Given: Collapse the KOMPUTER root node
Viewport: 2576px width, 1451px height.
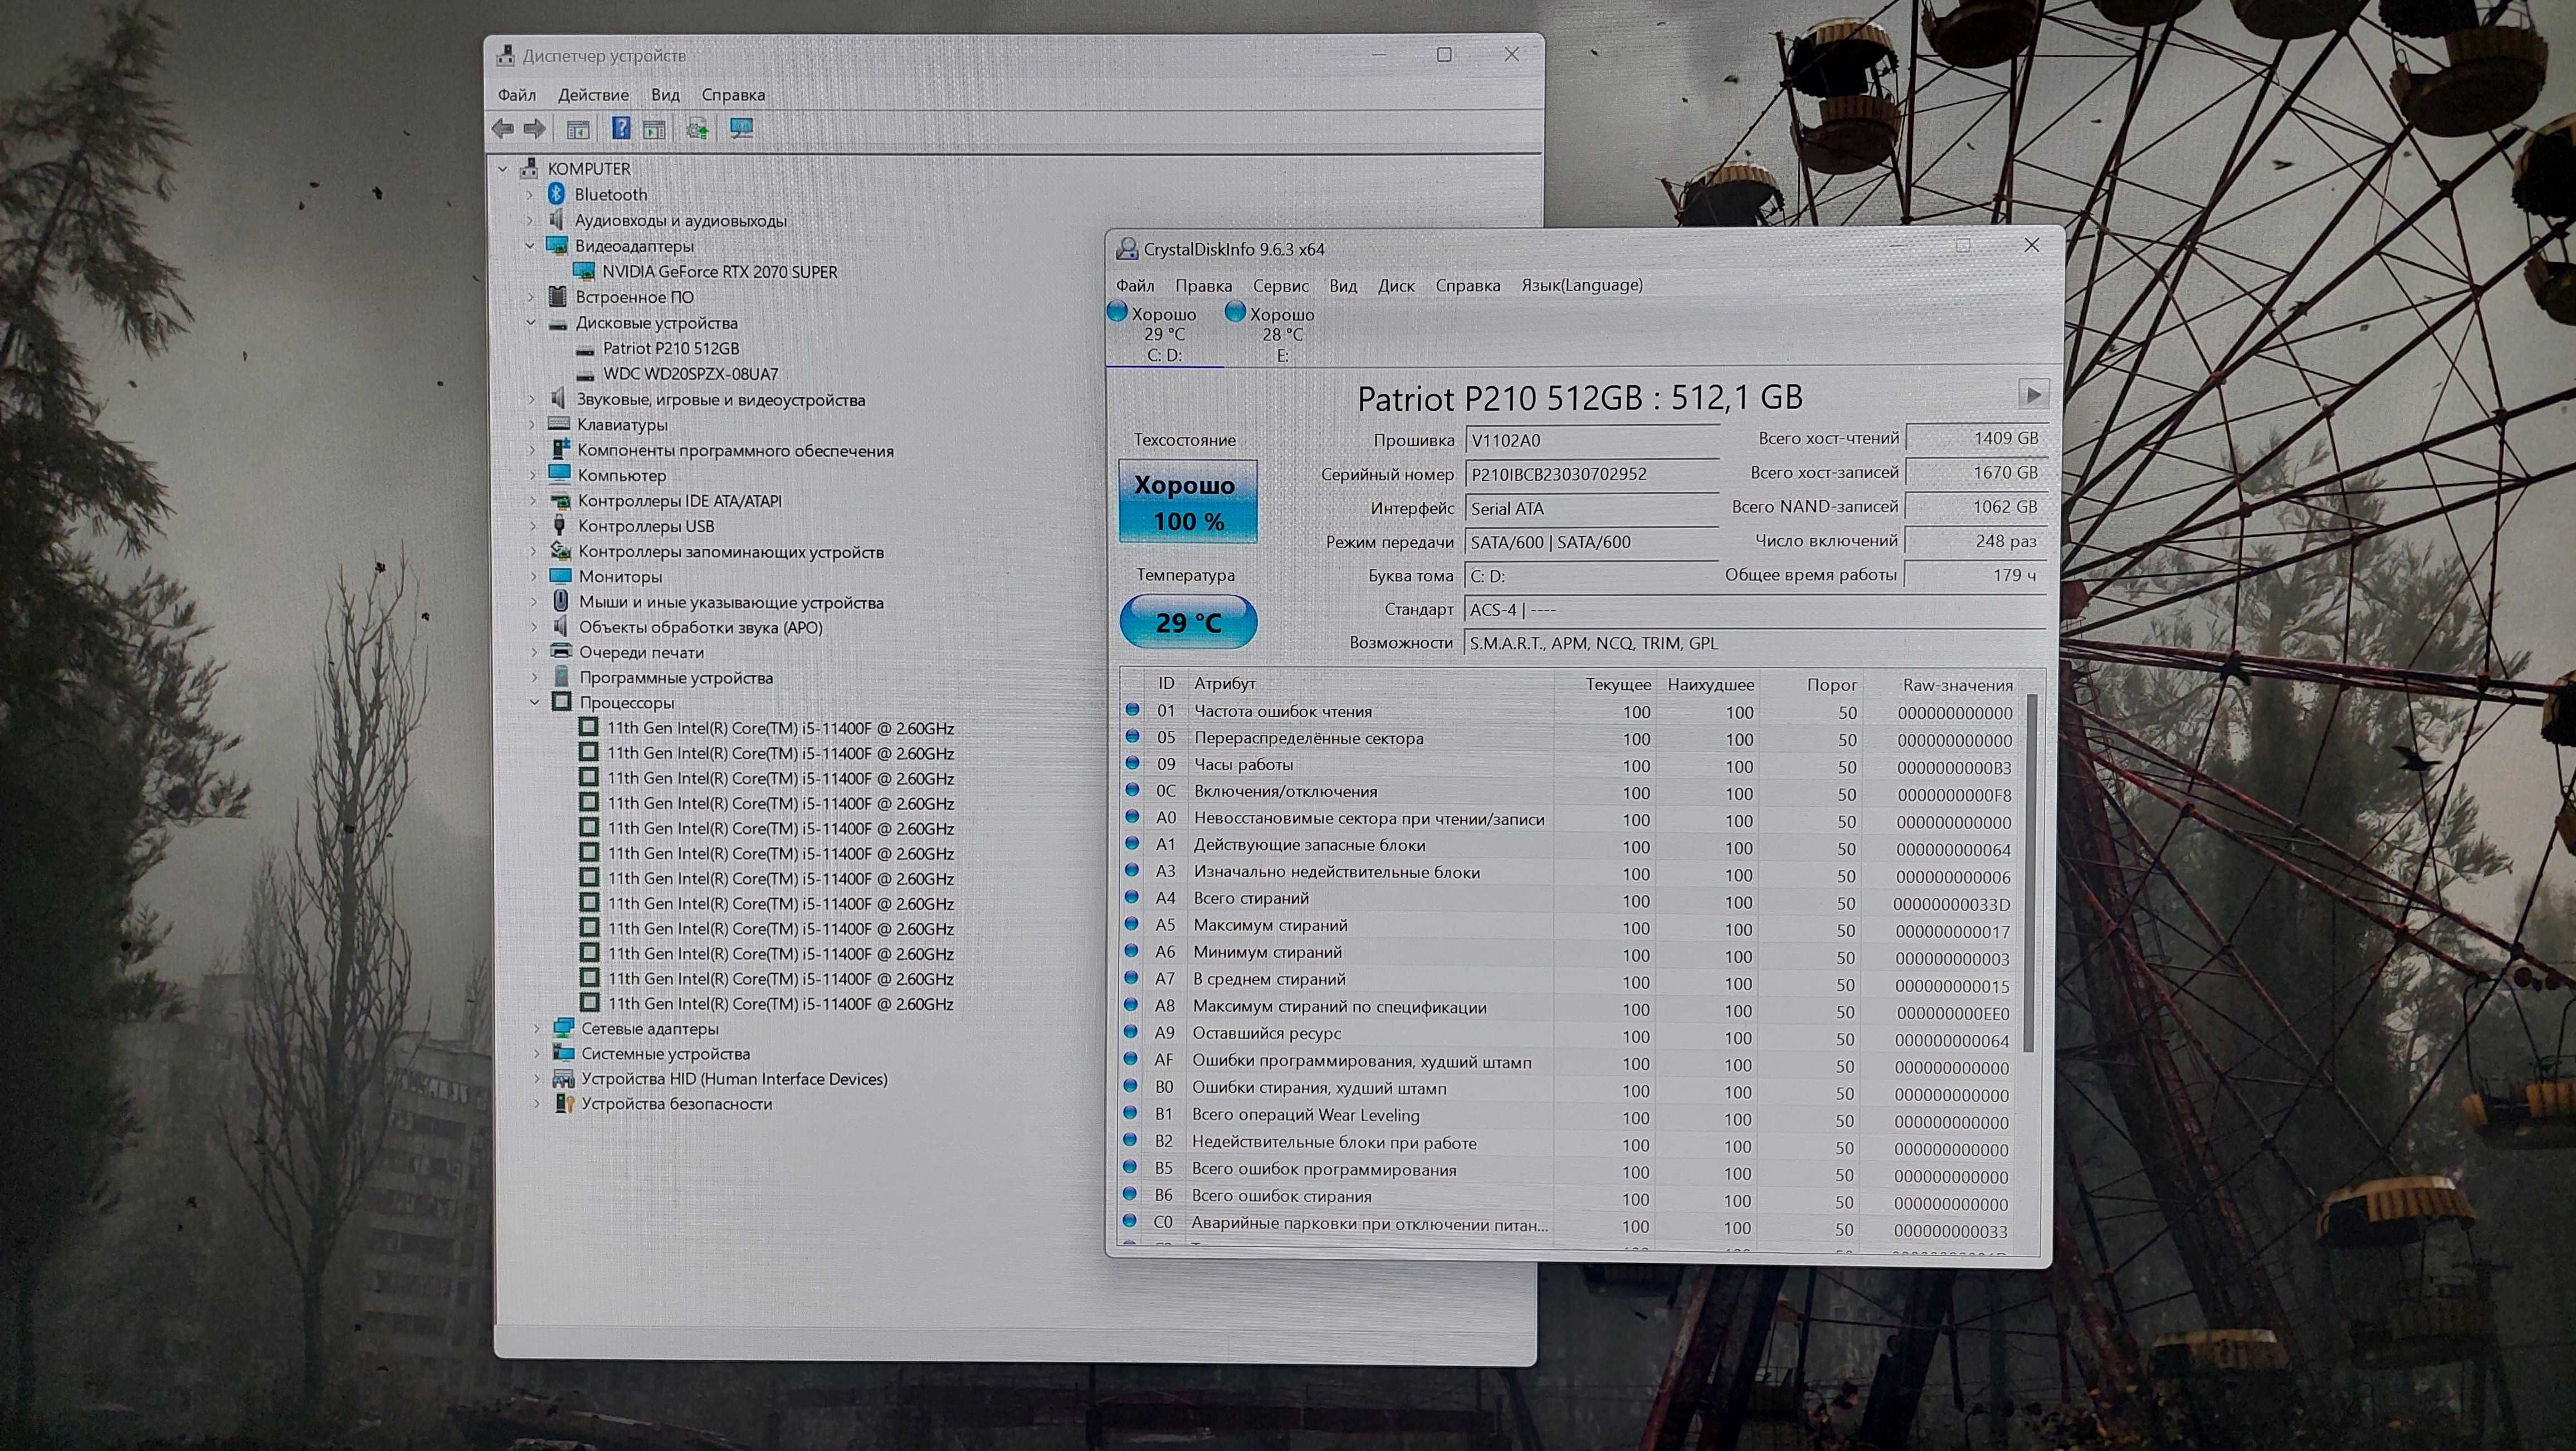Looking at the screenshot, I should [x=504, y=169].
